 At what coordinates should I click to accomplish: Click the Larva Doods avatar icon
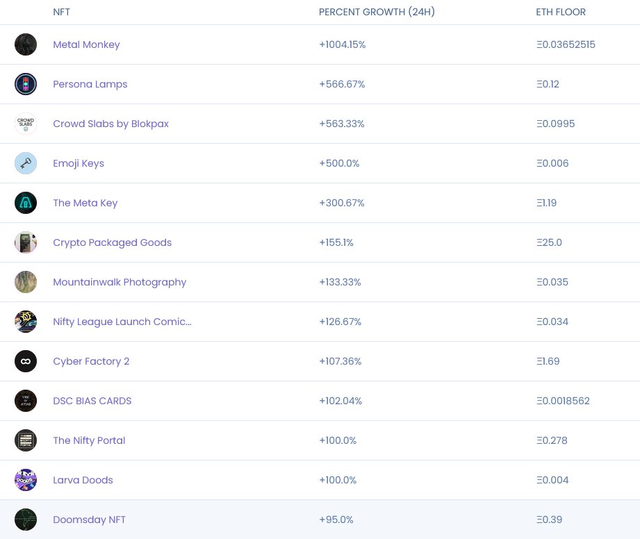tap(26, 479)
